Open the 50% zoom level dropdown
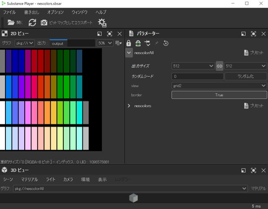 tap(105, 43)
